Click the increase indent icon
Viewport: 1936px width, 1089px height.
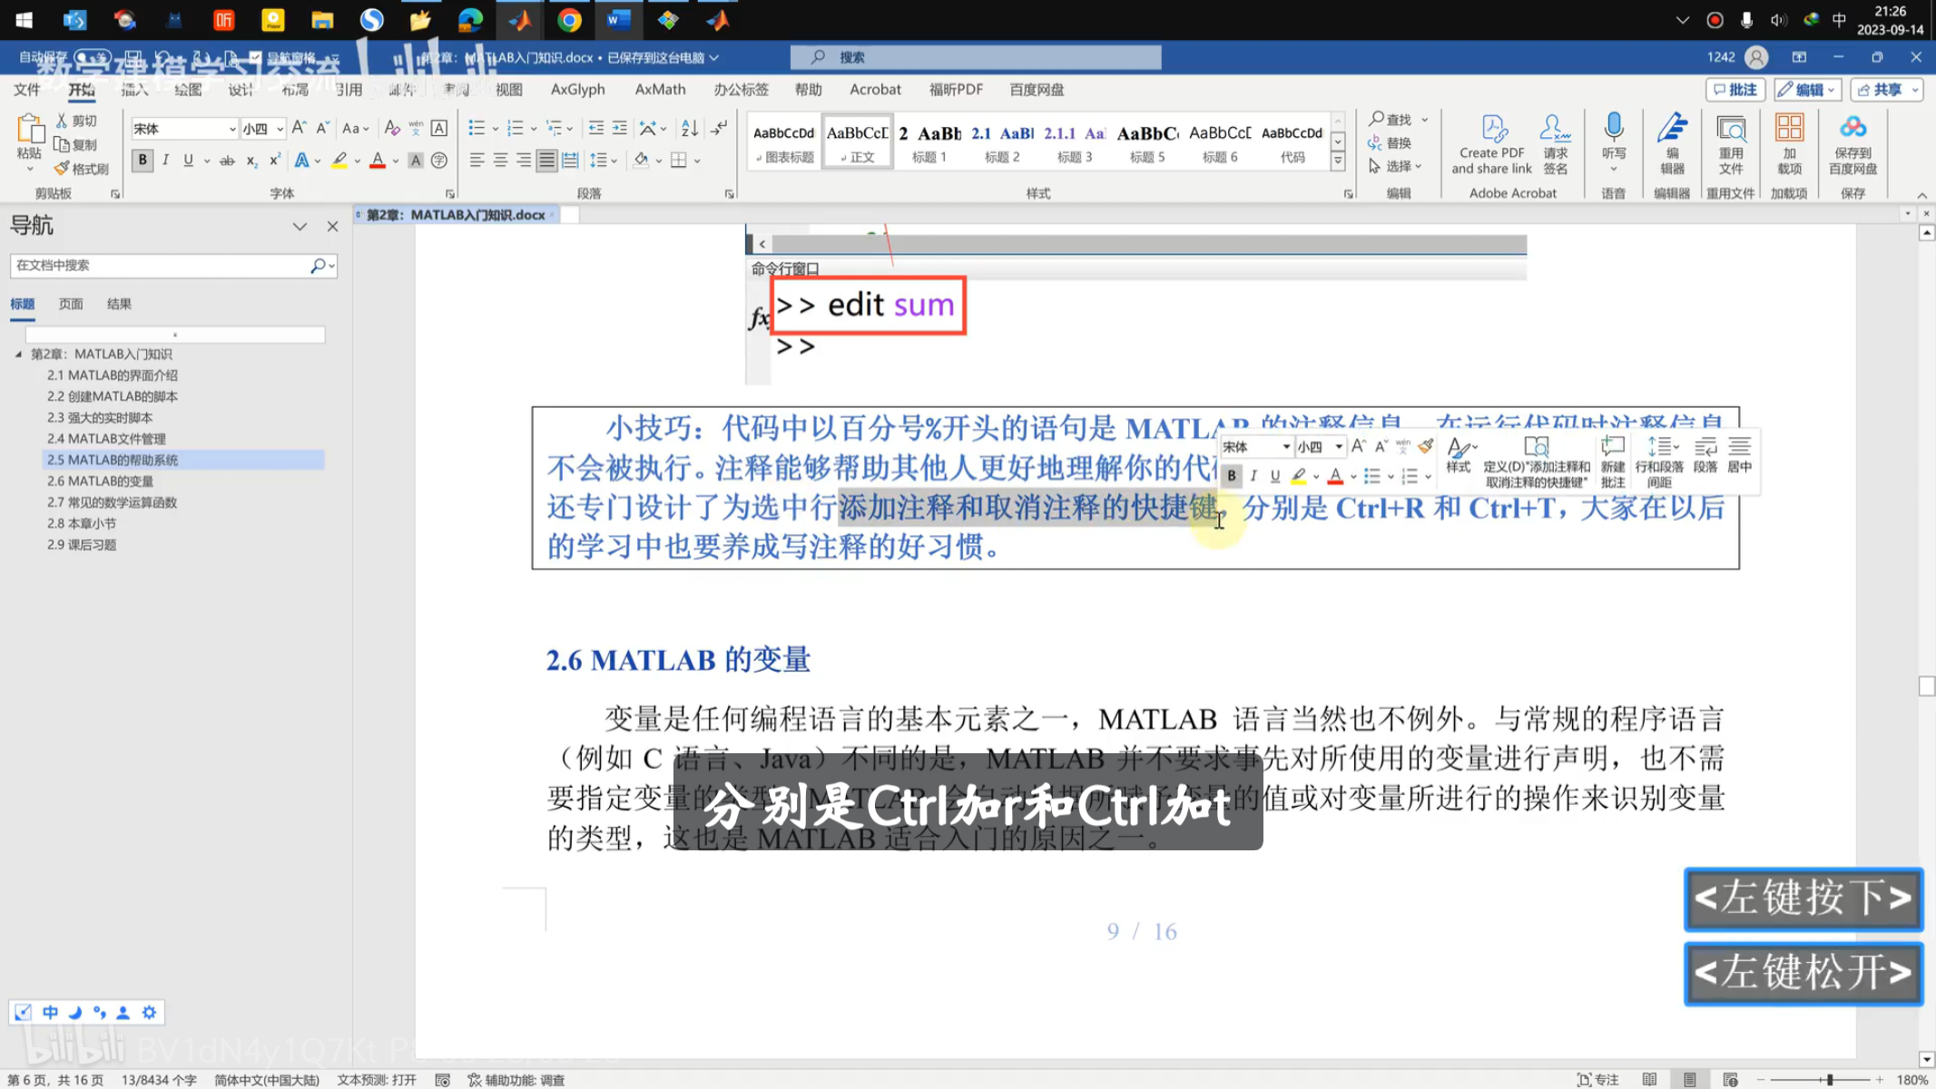pos(619,128)
